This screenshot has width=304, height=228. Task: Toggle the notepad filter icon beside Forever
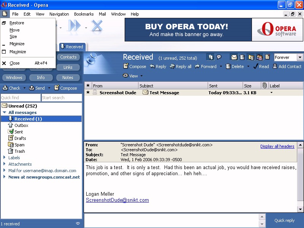(268, 57)
